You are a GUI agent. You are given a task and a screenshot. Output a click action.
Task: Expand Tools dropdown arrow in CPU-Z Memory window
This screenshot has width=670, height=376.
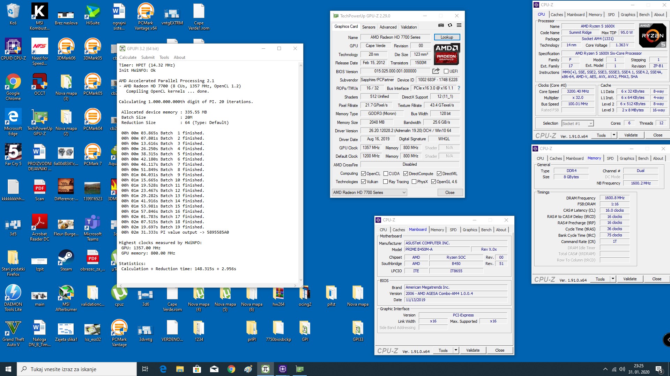(613, 279)
